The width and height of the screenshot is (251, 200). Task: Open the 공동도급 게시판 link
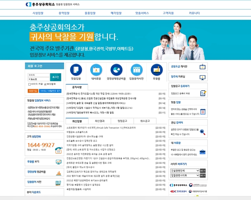tap(183, 67)
